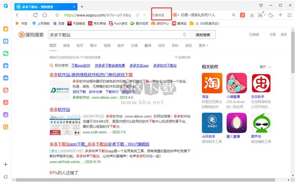Toggle night mode with the moon icon

click(271, 15)
